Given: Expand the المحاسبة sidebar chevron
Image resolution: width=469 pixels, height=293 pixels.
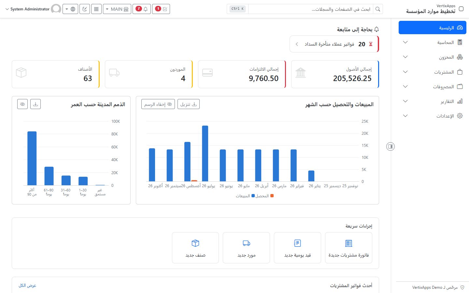Looking at the screenshot, I should [405, 42].
